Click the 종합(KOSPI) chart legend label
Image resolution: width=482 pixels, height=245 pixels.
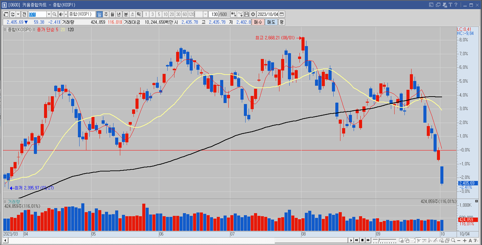pos(20,29)
